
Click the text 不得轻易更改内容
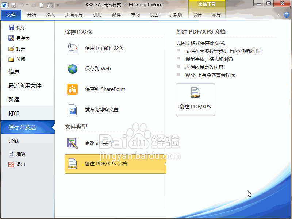[204, 67]
